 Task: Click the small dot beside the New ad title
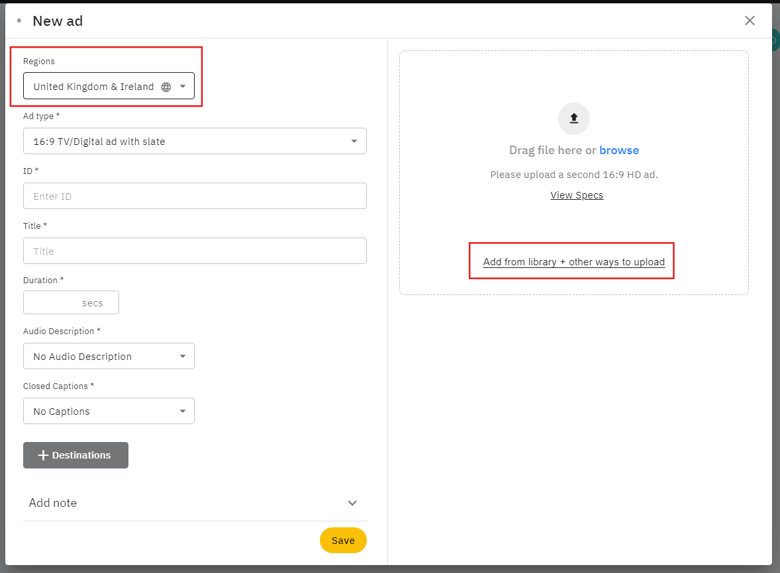click(x=19, y=21)
